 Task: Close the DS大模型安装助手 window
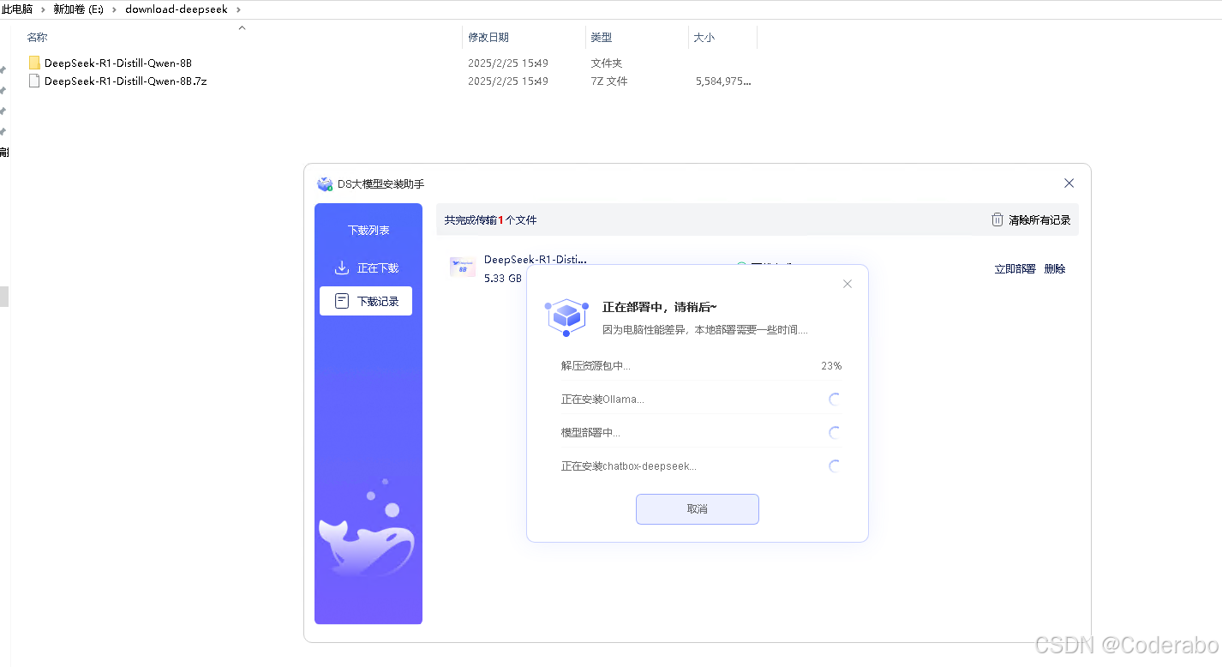[x=1069, y=183]
